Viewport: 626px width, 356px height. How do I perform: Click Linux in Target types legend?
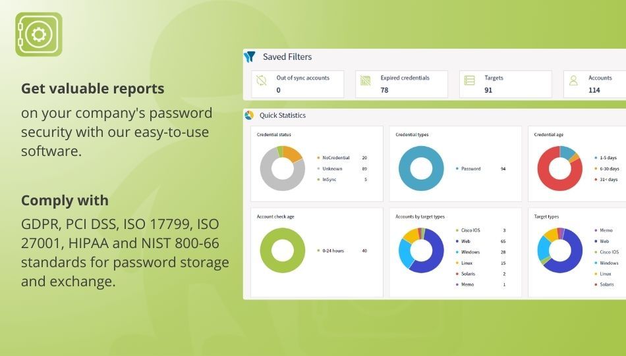point(603,274)
